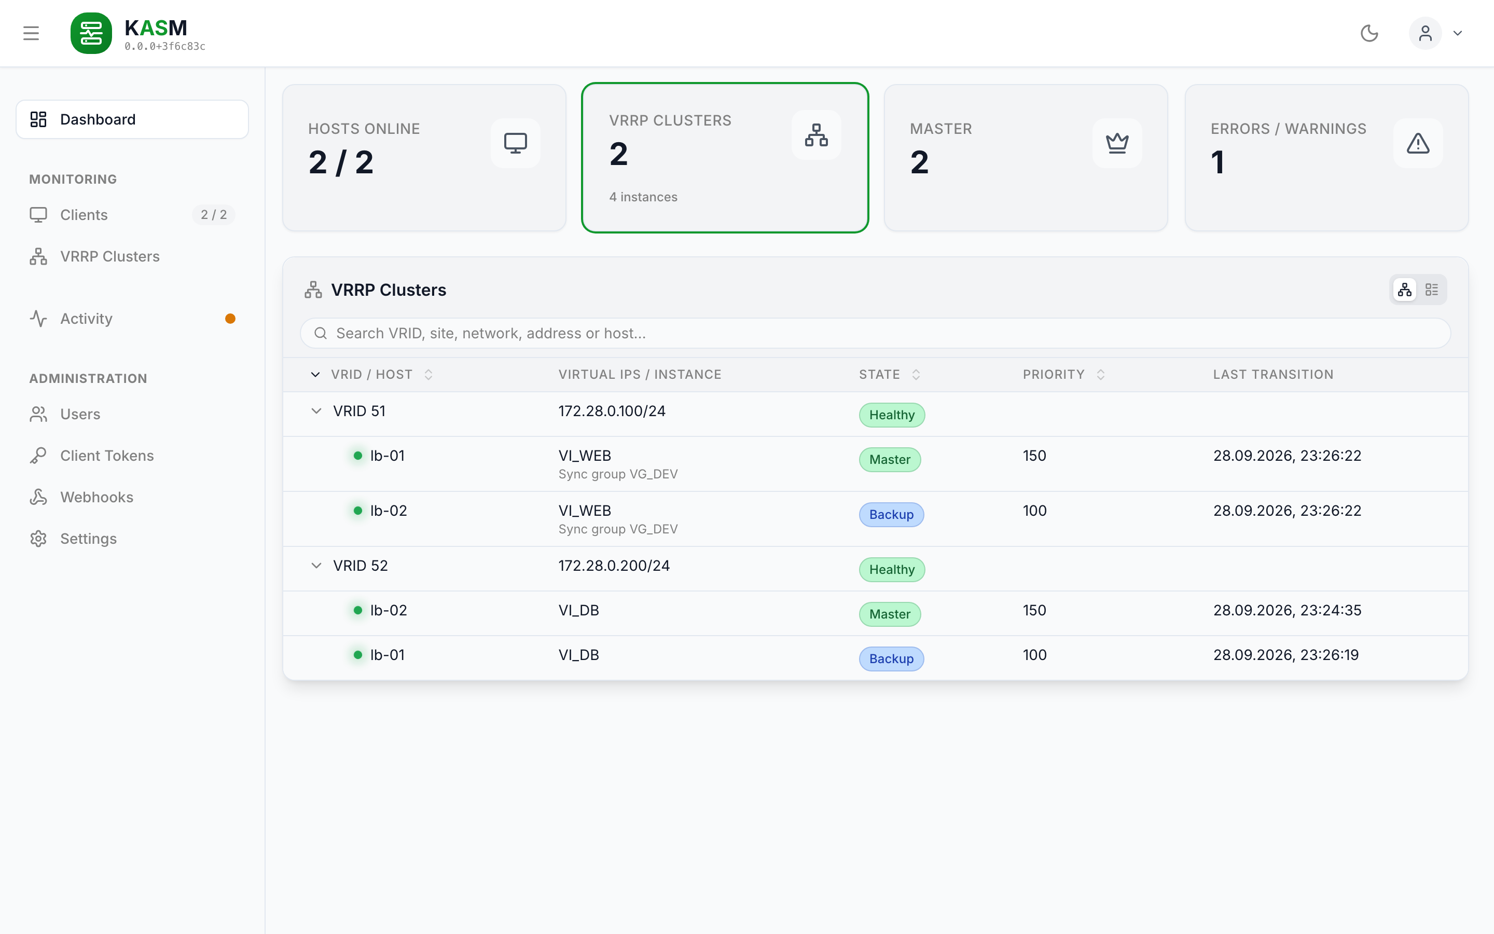Viewport: 1494px width, 934px height.
Task: Open Users administration page
Action: pyautogui.click(x=132, y=414)
